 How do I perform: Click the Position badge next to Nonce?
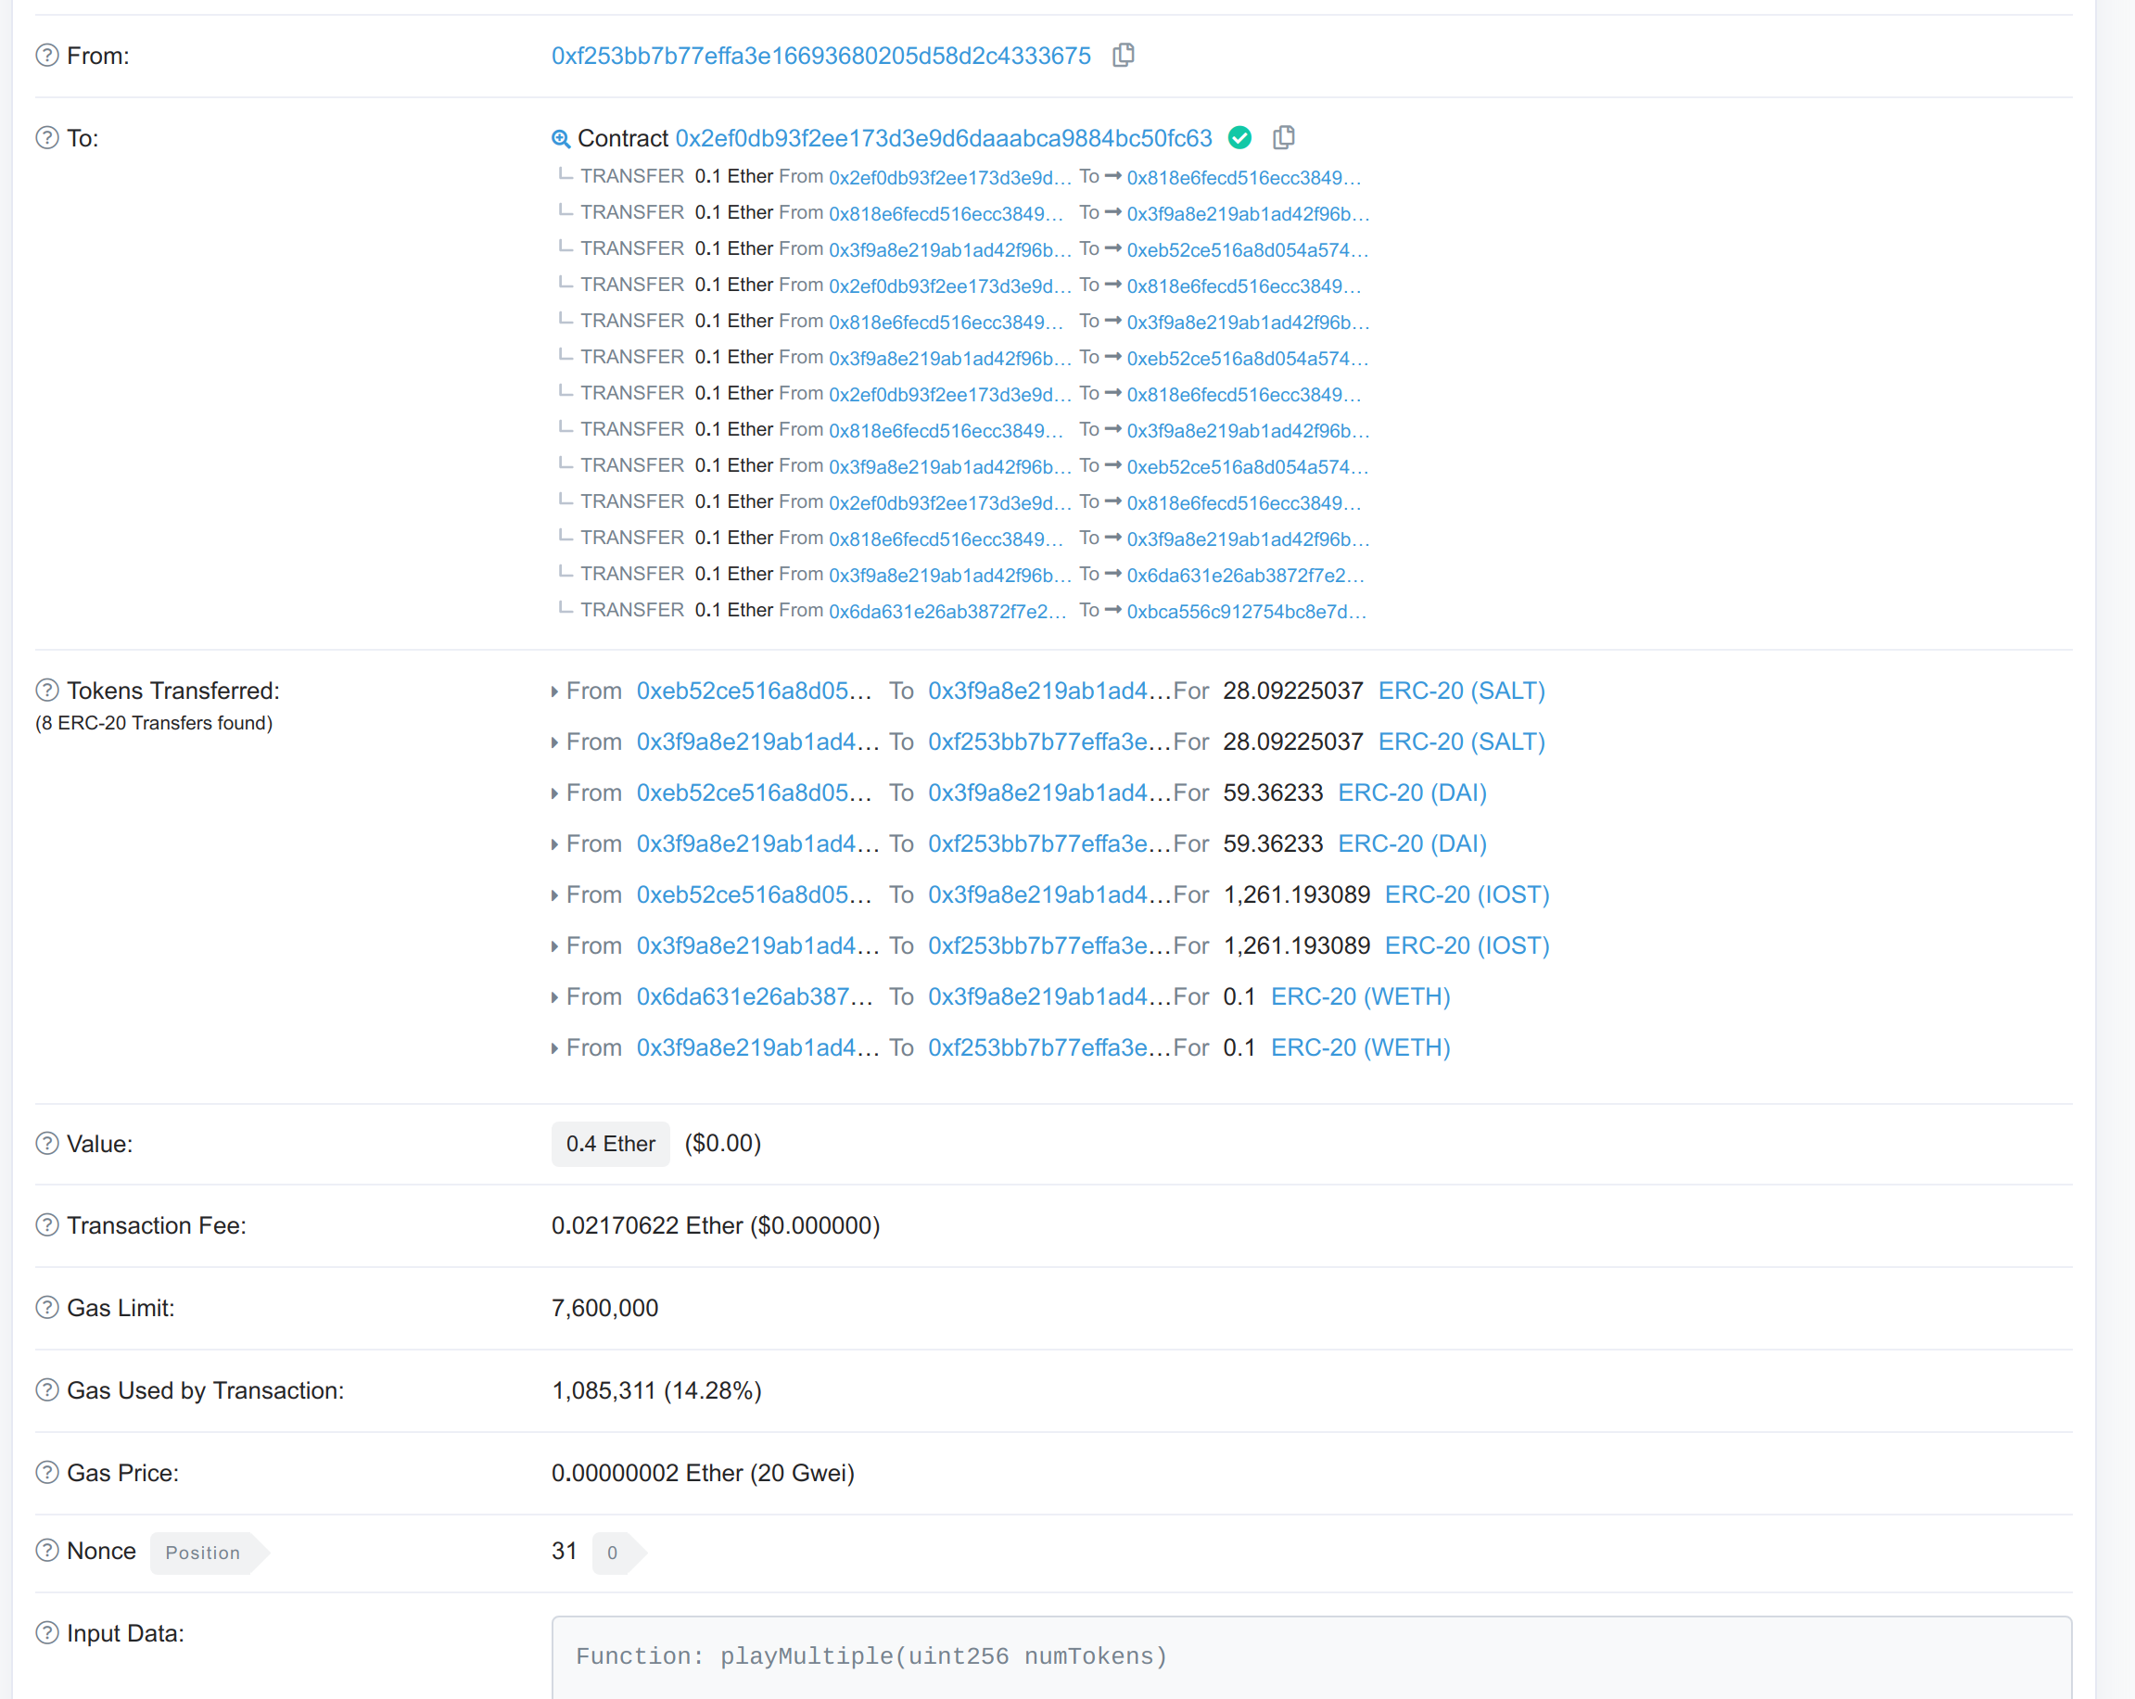pyautogui.click(x=203, y=1553)
